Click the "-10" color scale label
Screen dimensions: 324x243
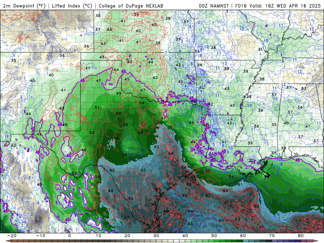pos(40,236)
